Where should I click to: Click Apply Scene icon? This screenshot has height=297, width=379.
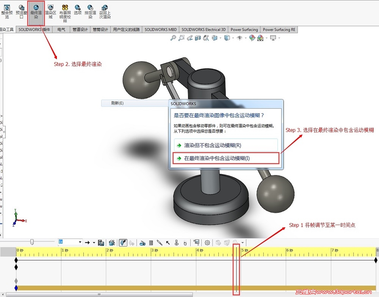[x=260, y=38]
